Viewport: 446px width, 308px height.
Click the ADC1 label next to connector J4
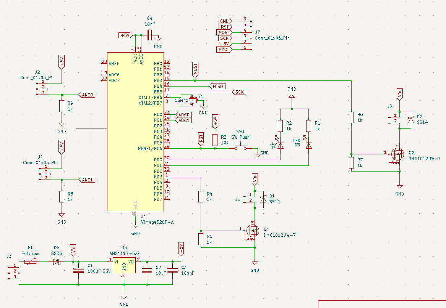point(86,180)
